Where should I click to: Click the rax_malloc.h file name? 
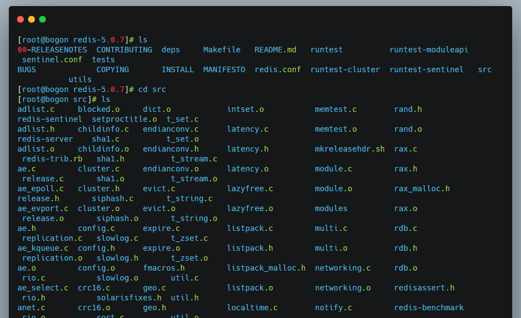tap(422, 188)
